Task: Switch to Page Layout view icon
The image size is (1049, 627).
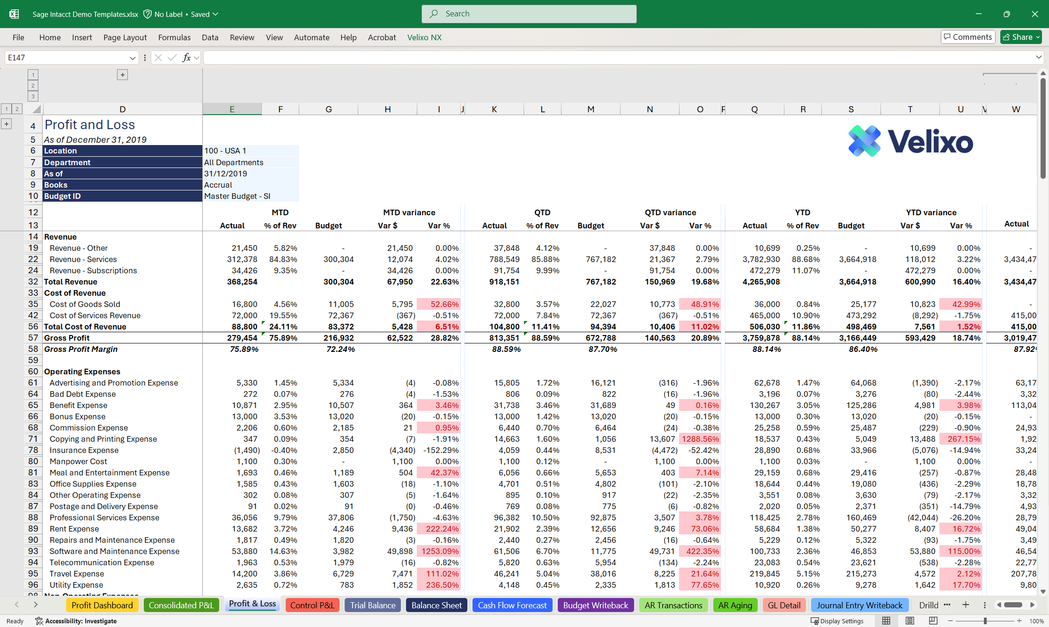Action: (x=909, y=621)
